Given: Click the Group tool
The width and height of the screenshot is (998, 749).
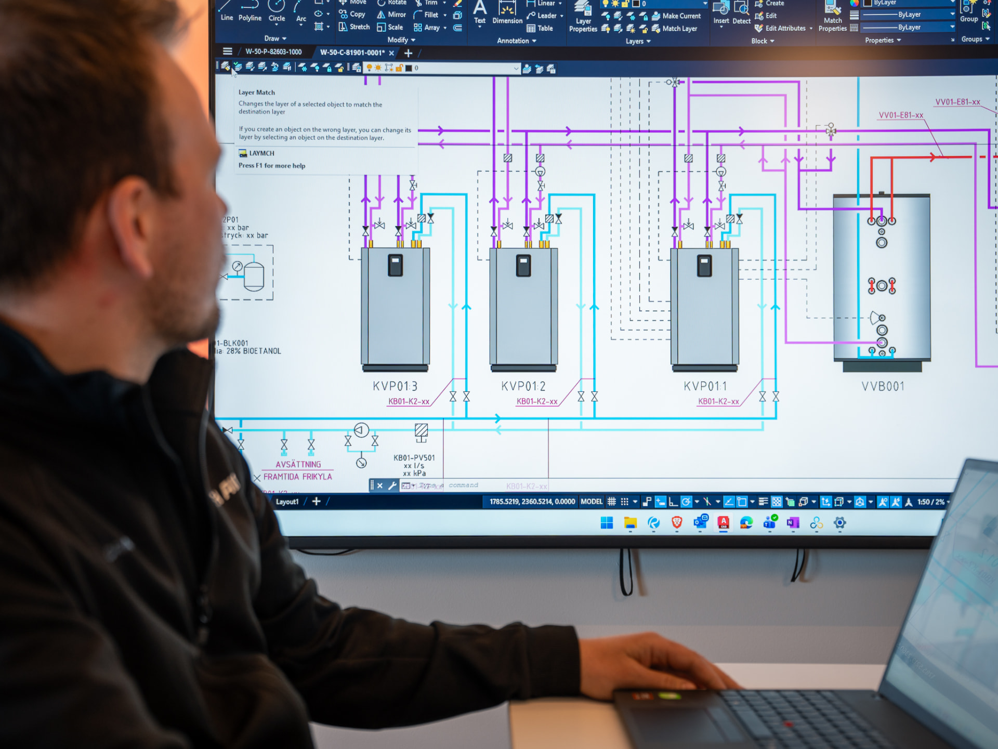Looking at the screenshot, I should pyautogui.click(x=968, y=11).
